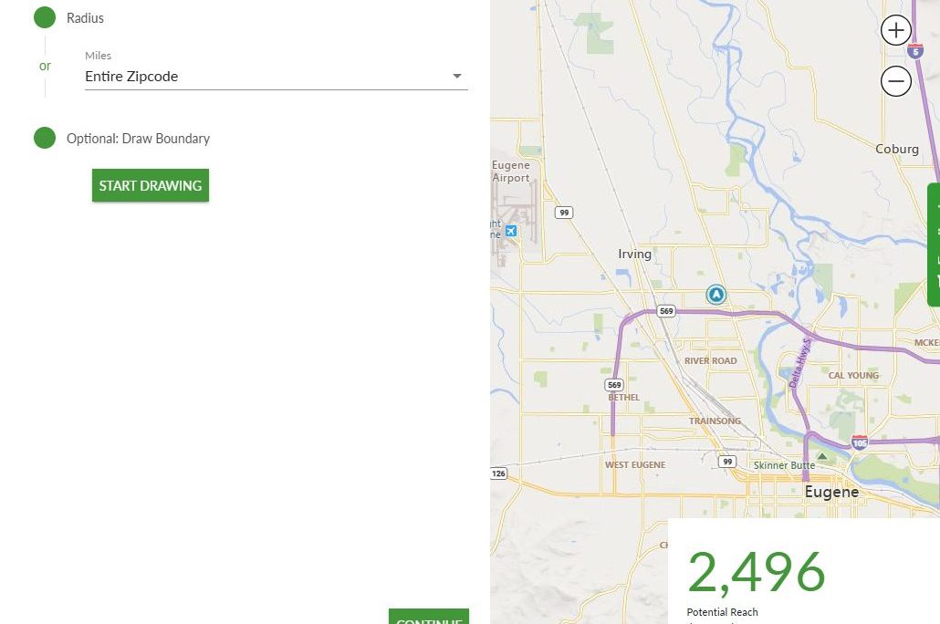Click the CAL YOUNG neighborhood label
Viewport: 940px width, 624px height.
coord(853,375)
